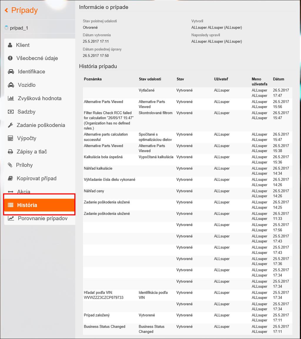Click the Naposledy upravil ALLsuper value
The height and width of the screenshot is (339, 301).
click(217, 41)
